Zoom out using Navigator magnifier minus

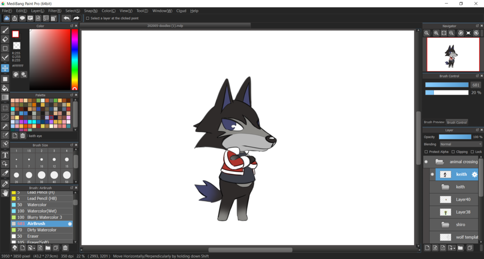click(451, 33)
